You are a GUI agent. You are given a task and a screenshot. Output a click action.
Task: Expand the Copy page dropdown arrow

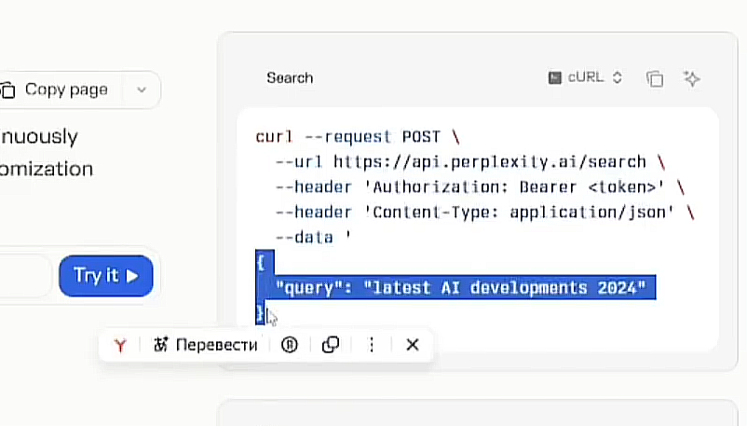click(x=142, y=90)
